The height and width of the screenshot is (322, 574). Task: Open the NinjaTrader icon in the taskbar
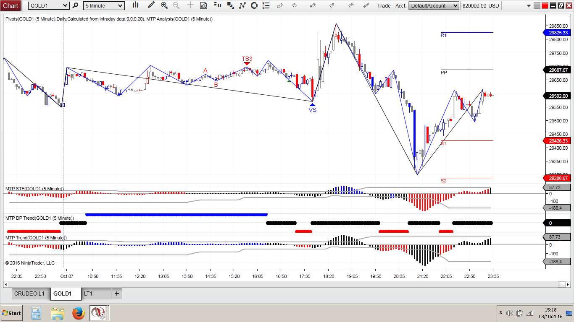coord(100,313)
